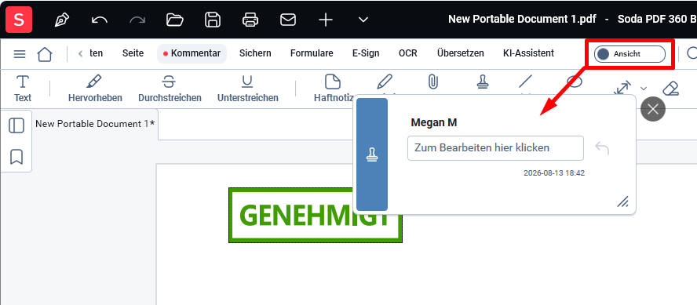The width and height of the screenshot is (697, 305).
Task: Open the E-Sign tab
Action: (366, 53)
